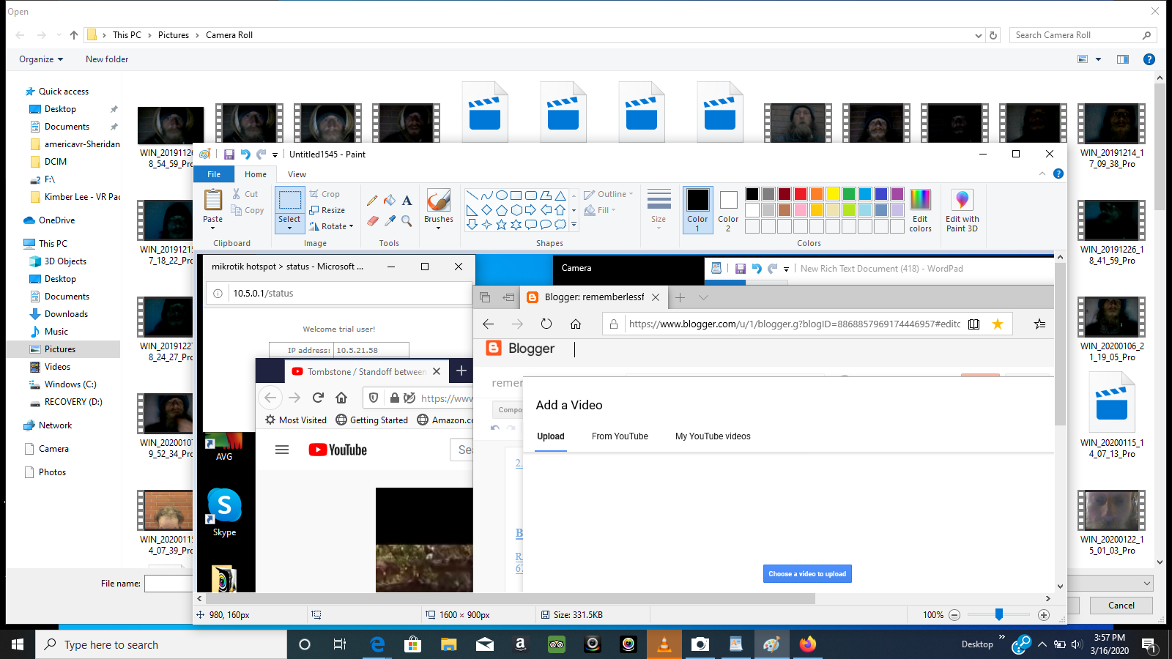Click the Zoom out minus button in Paint
The height and width of the screenshot is (659, 1172).
point(954,615)
